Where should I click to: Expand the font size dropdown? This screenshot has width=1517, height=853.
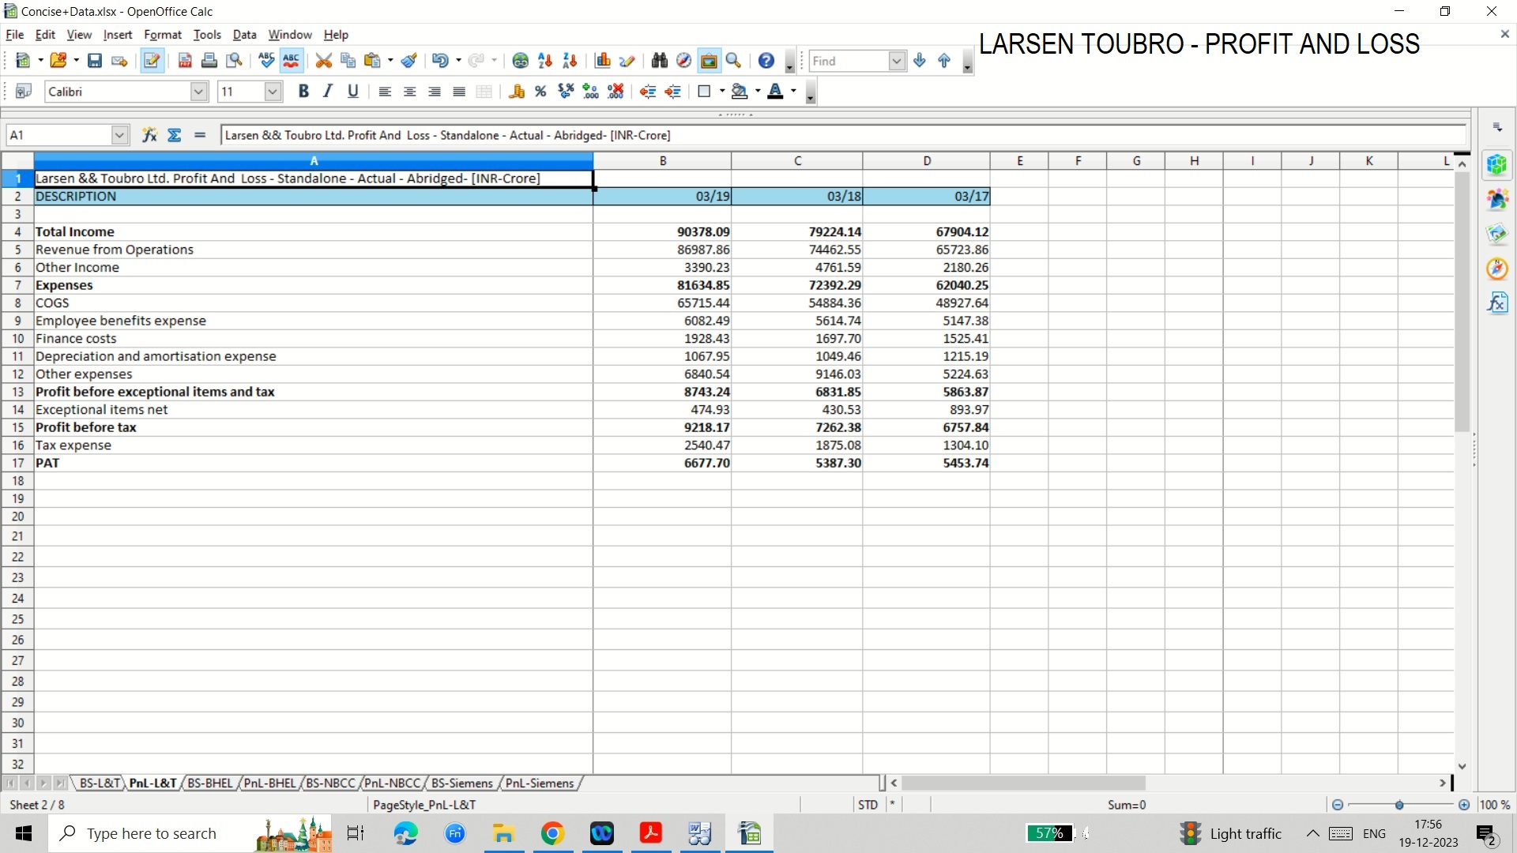click(273, 92)
